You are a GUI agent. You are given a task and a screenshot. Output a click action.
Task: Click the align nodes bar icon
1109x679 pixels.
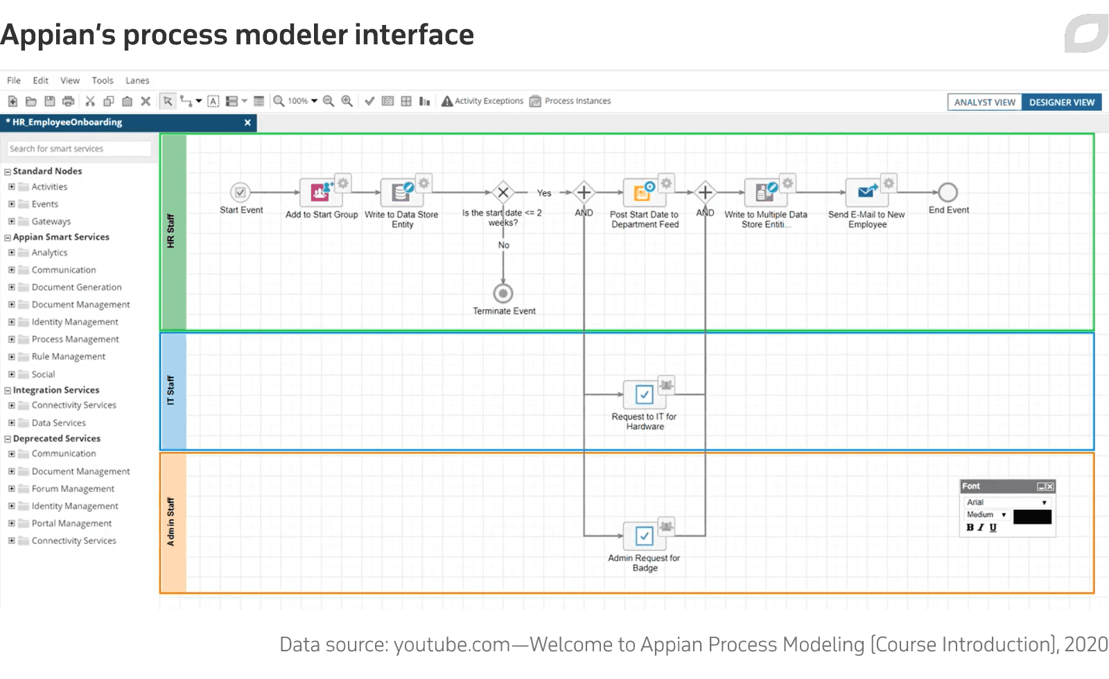(424, 101)
